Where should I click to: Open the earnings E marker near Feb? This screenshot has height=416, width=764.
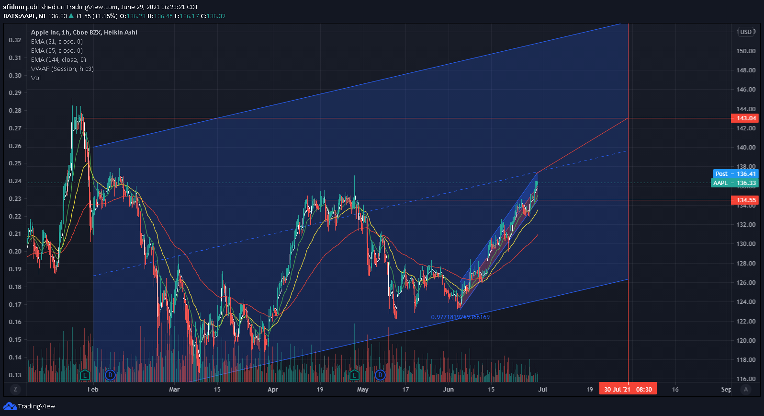85,375
